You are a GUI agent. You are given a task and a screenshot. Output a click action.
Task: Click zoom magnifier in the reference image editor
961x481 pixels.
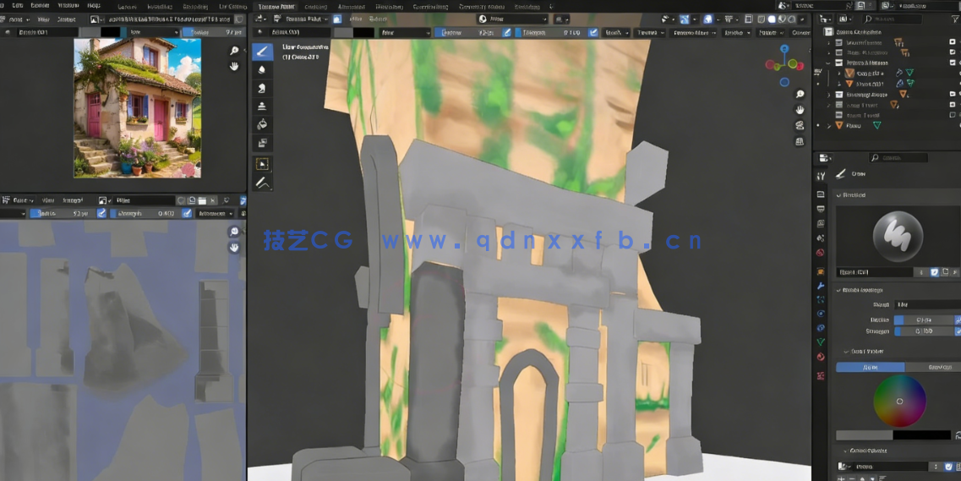234,51
